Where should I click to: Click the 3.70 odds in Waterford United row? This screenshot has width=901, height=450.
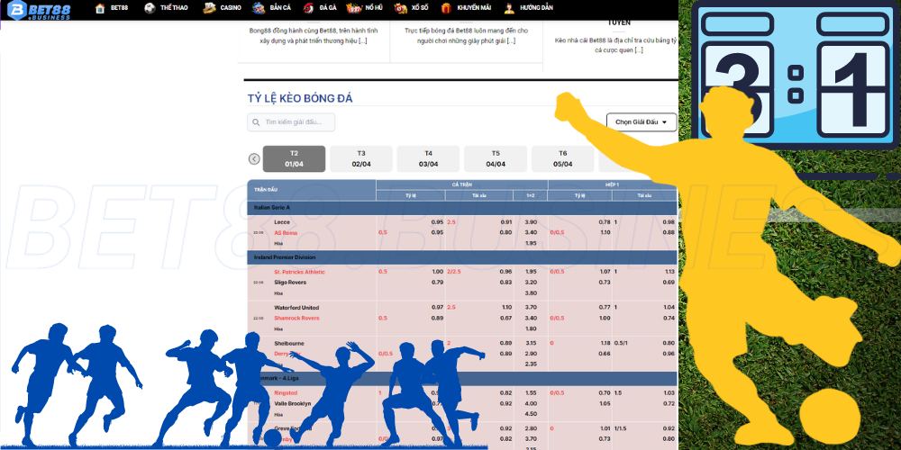pos(531,308)
